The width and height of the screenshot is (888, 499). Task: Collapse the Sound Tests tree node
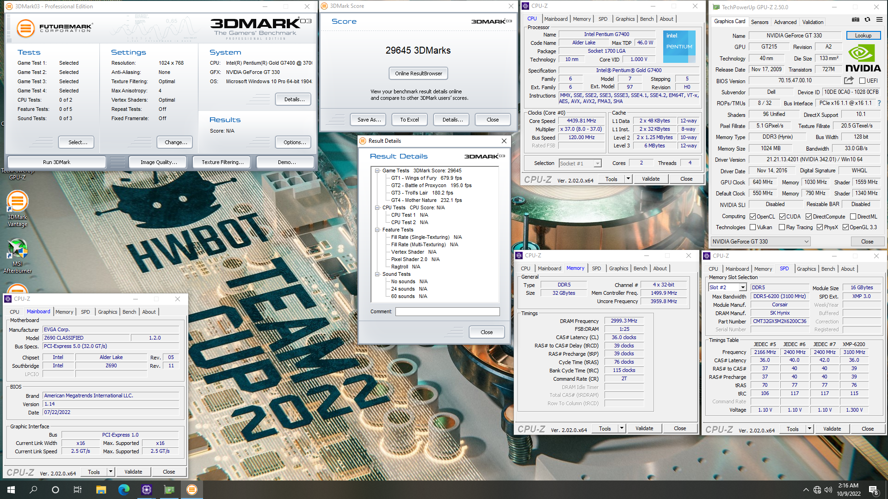(x=377, y=274)
